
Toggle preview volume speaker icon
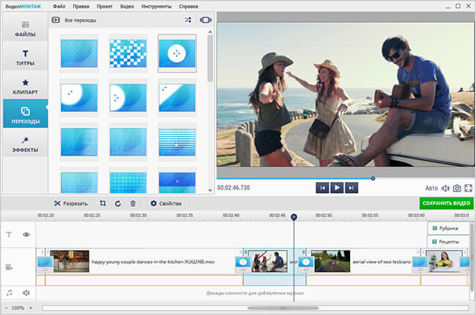coord(445,189)
